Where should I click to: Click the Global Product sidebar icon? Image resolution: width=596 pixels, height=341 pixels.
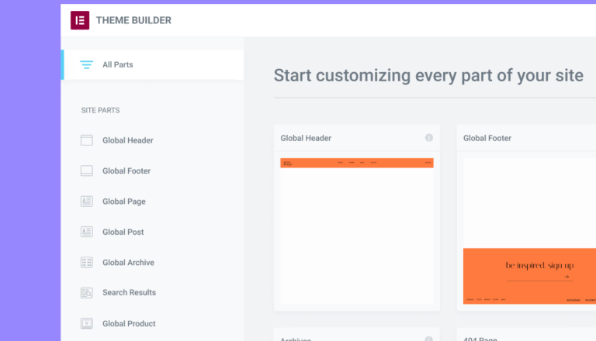point(87,323)
